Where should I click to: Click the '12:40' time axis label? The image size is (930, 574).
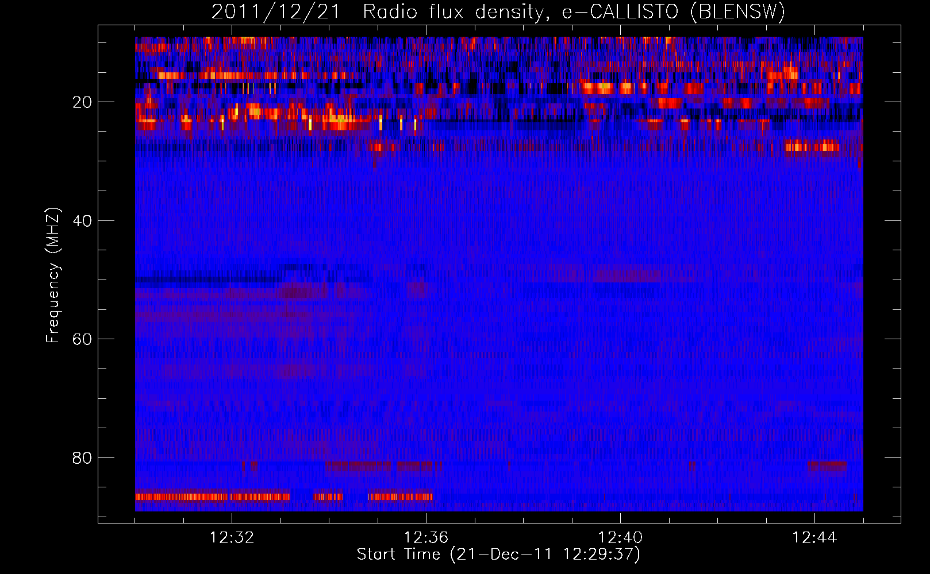pyautogui.click(x=620, y=538)
